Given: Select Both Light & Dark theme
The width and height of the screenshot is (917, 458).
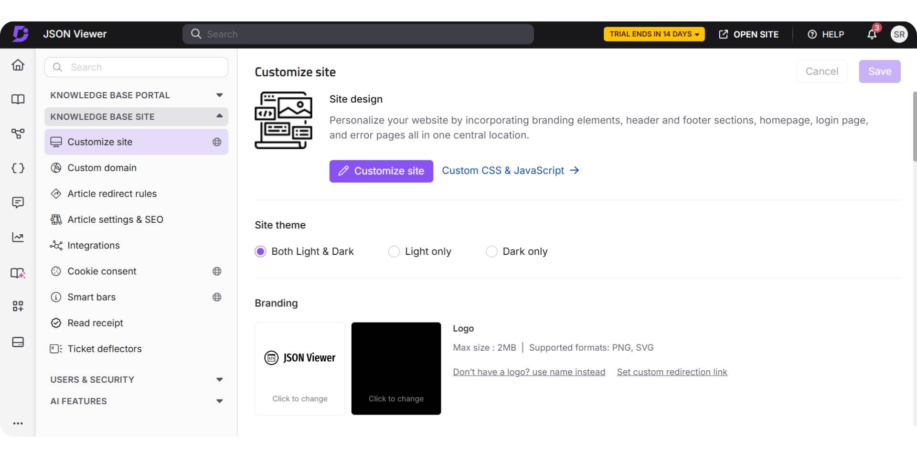Looking at the screenshot, I should pyautogui.click(x=260, y=251).
